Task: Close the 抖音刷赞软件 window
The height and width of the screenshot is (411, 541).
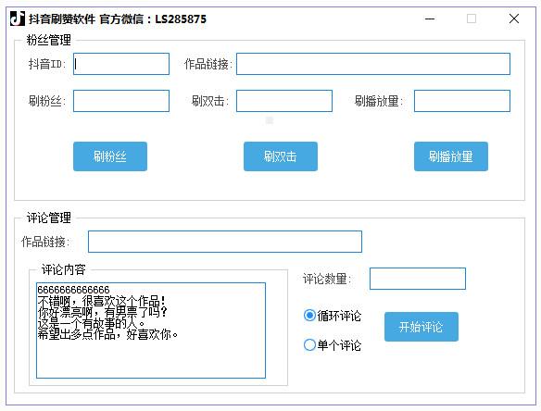Action: 514,19
